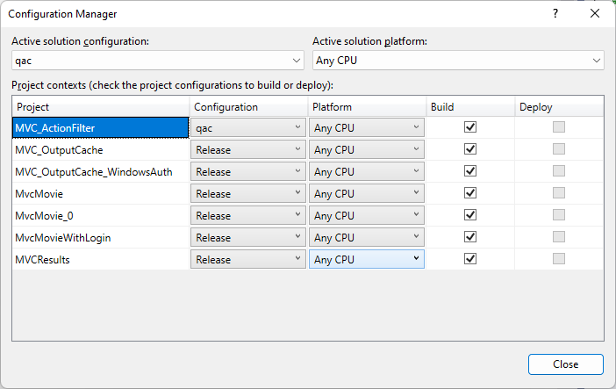This screenshot has height=389, width=616.
Task: Open Active solution configuration dropdown
Action: 158,61
